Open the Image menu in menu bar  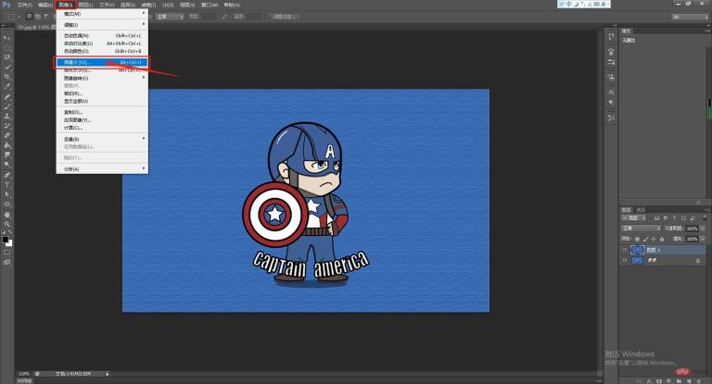[64, 5]
